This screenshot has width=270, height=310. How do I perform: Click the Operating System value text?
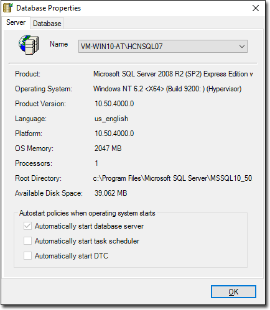pyautogui.click(x=167, y=89)
